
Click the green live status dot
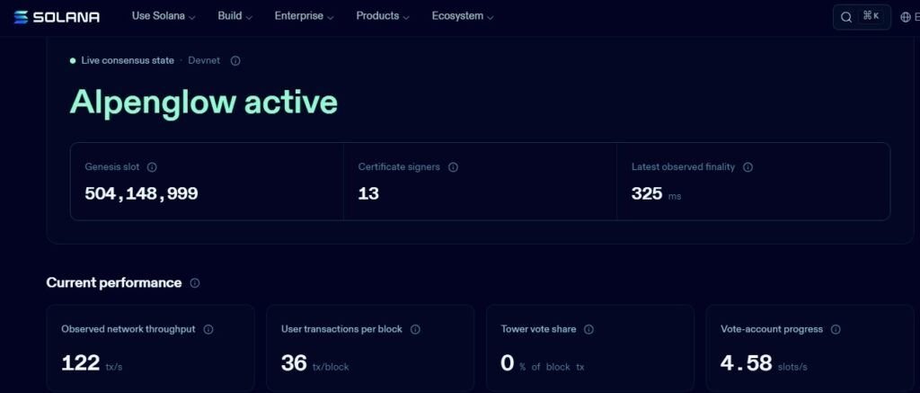click(73, 60)
